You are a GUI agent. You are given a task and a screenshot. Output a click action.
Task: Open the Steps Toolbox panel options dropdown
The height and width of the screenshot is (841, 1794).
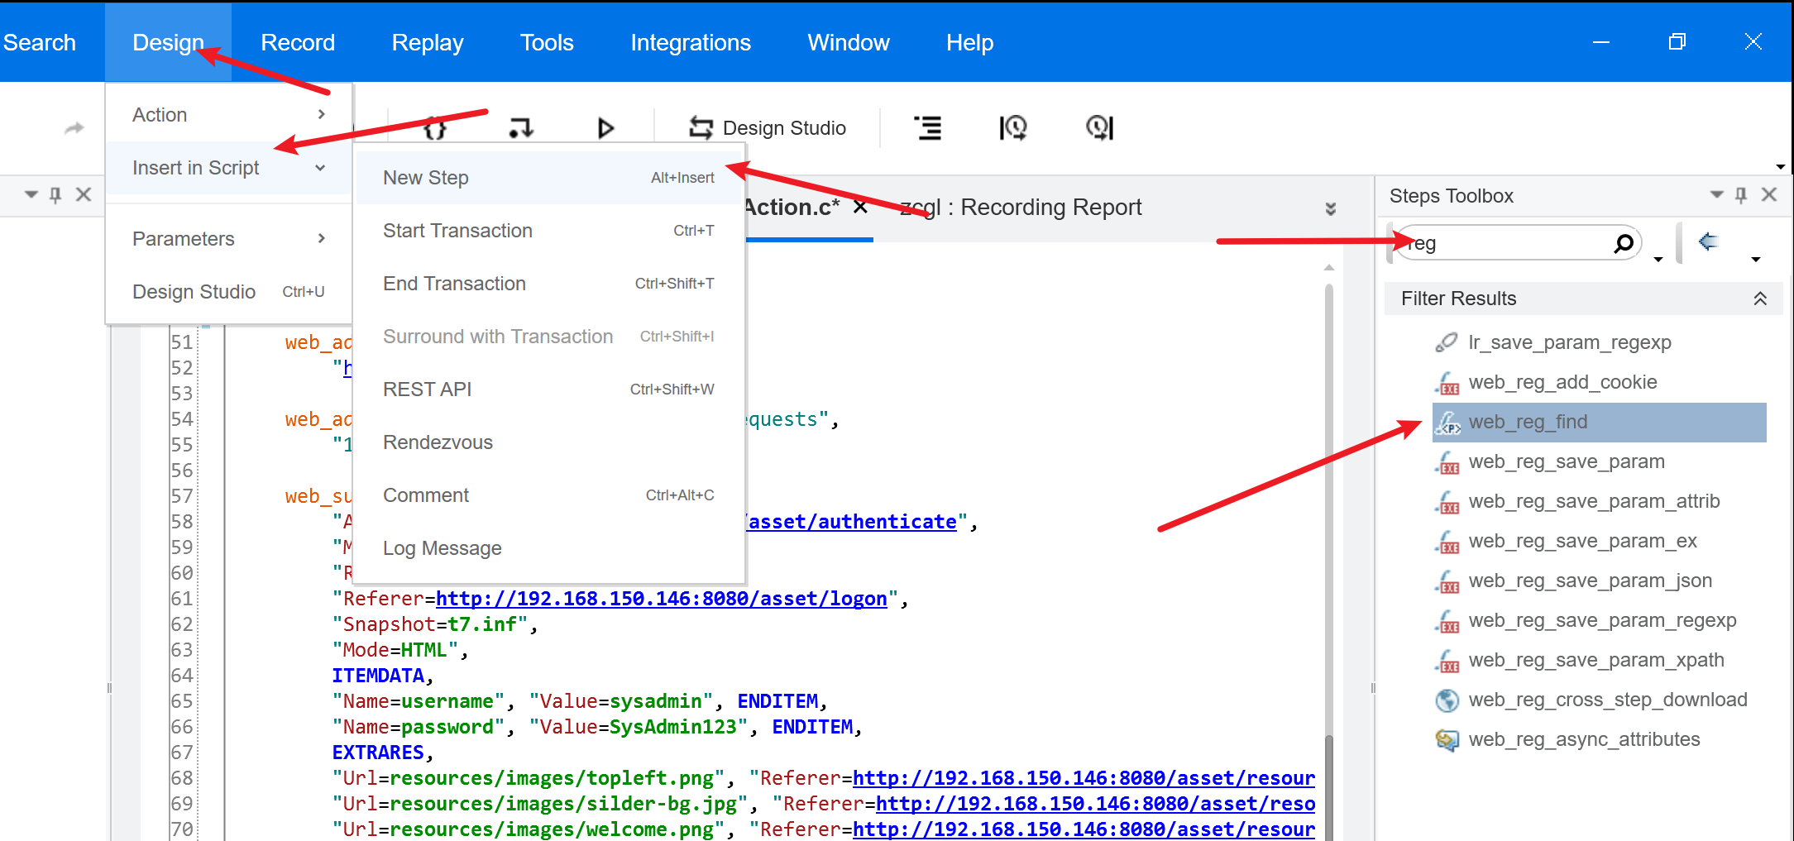pos(1717,195)
